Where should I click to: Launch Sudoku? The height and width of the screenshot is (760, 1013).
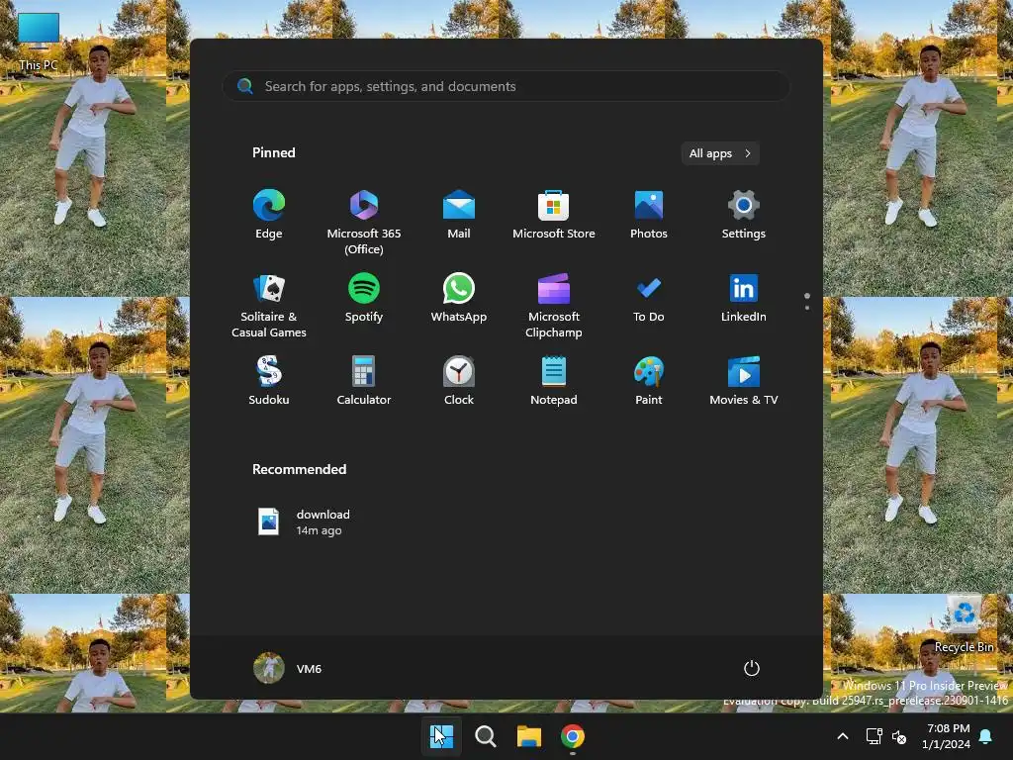pos(269,381)
